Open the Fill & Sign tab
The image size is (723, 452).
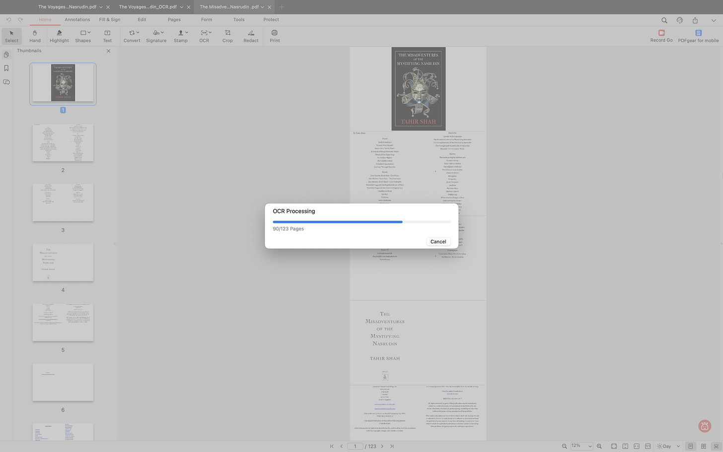click(110, 20)
